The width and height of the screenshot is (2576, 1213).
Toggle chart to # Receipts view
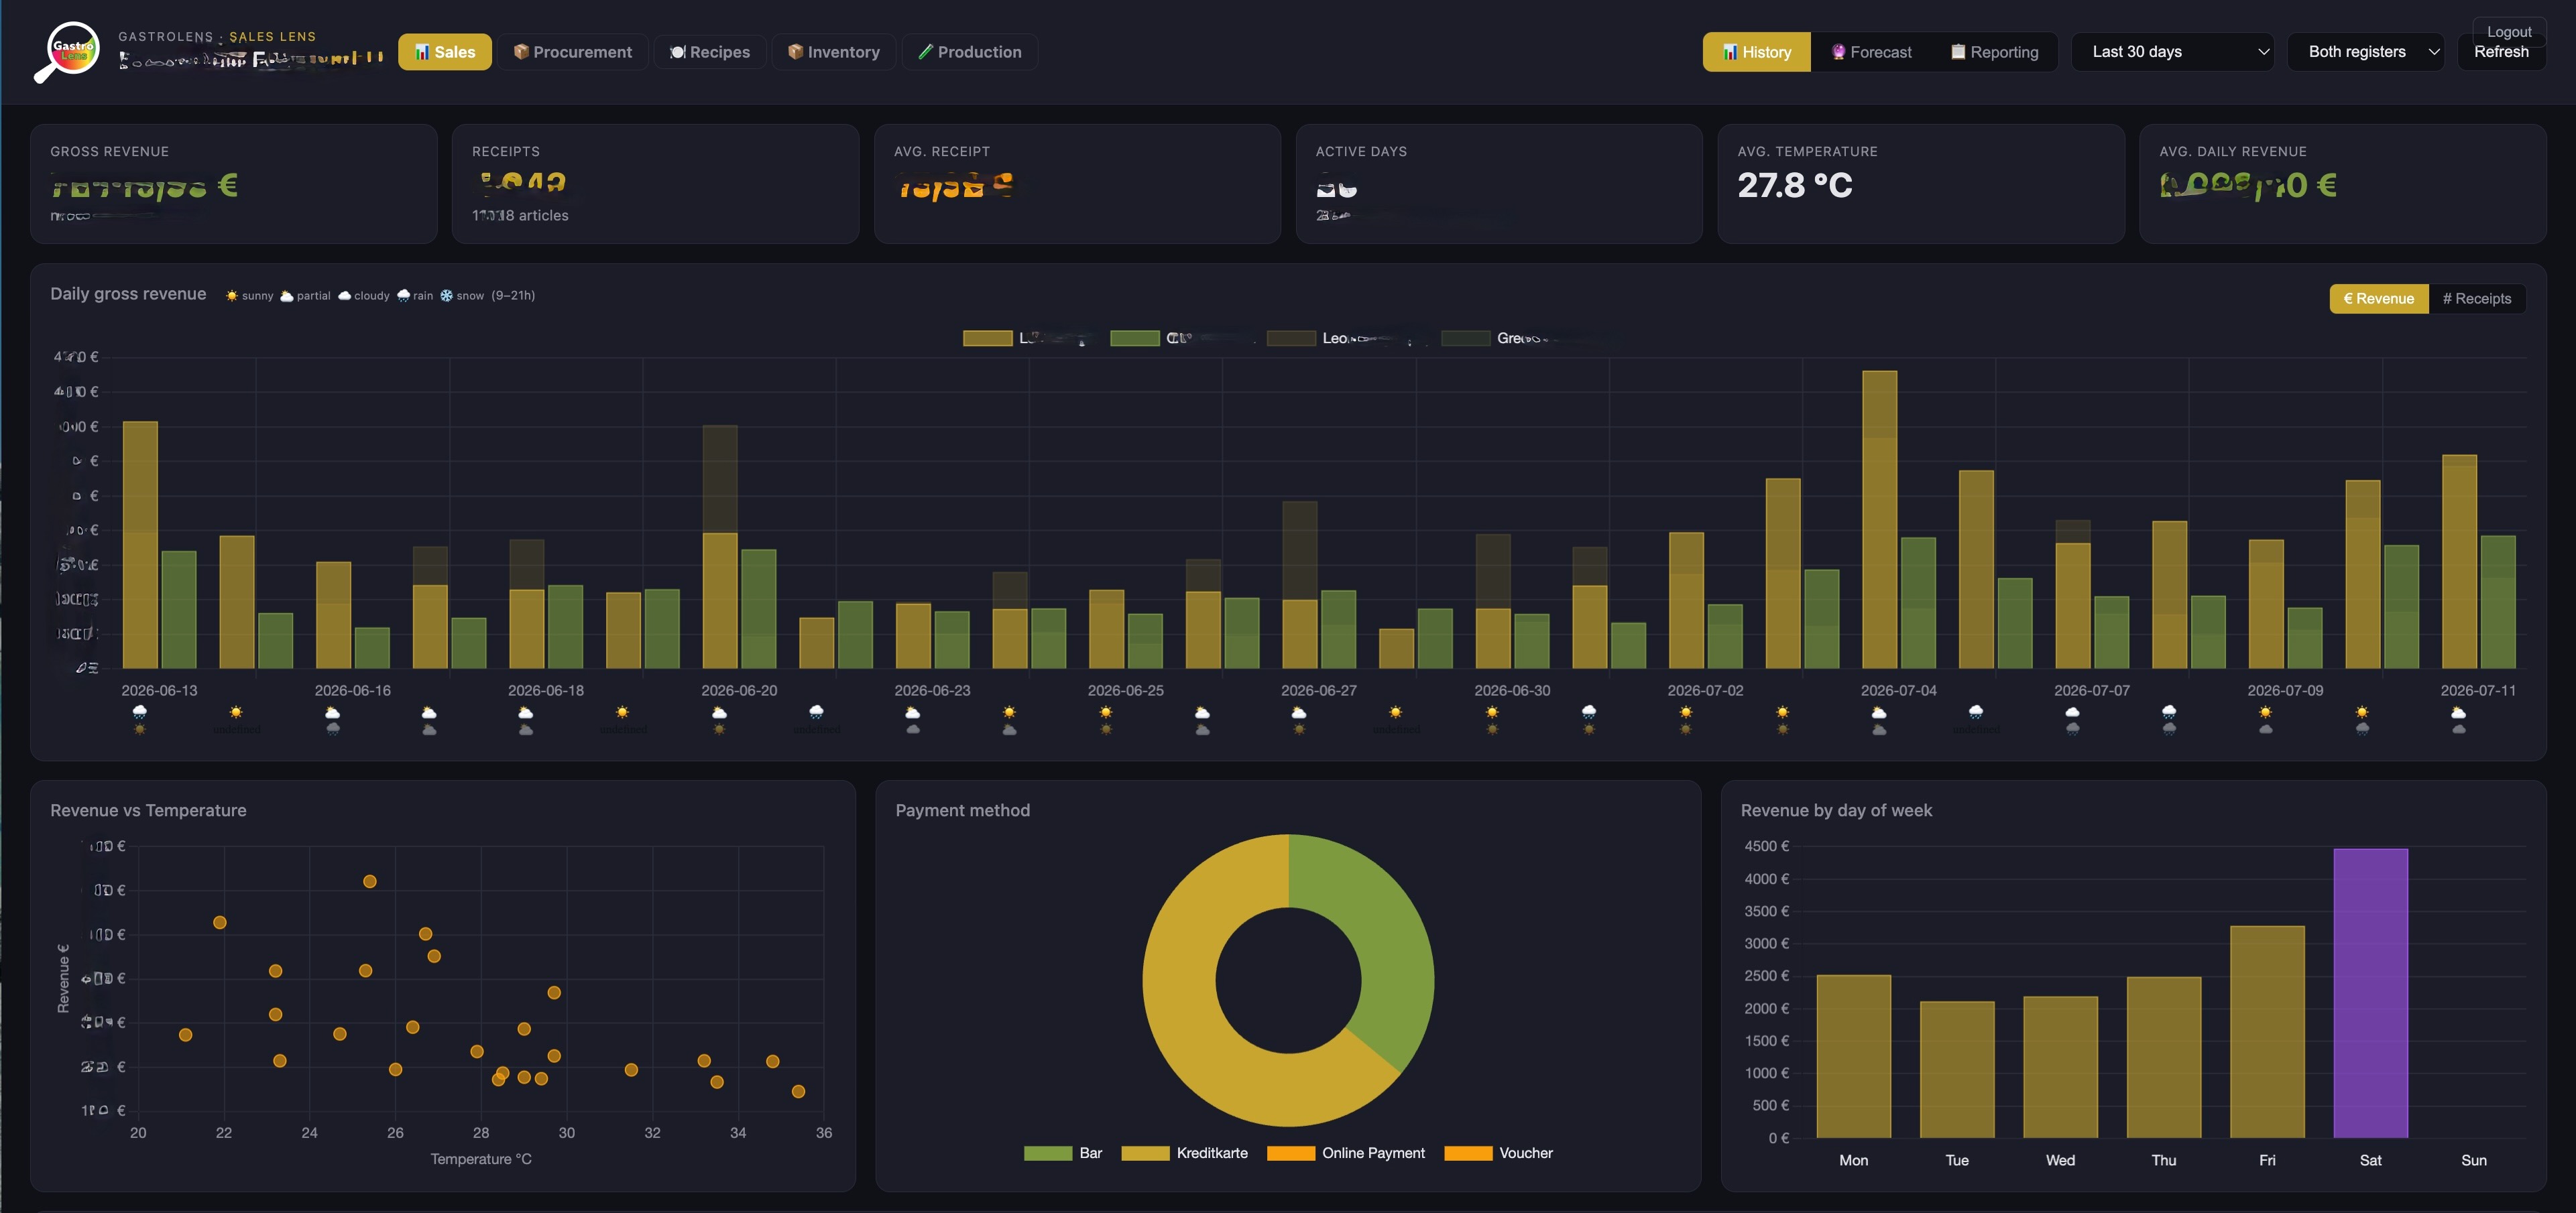2477,299
